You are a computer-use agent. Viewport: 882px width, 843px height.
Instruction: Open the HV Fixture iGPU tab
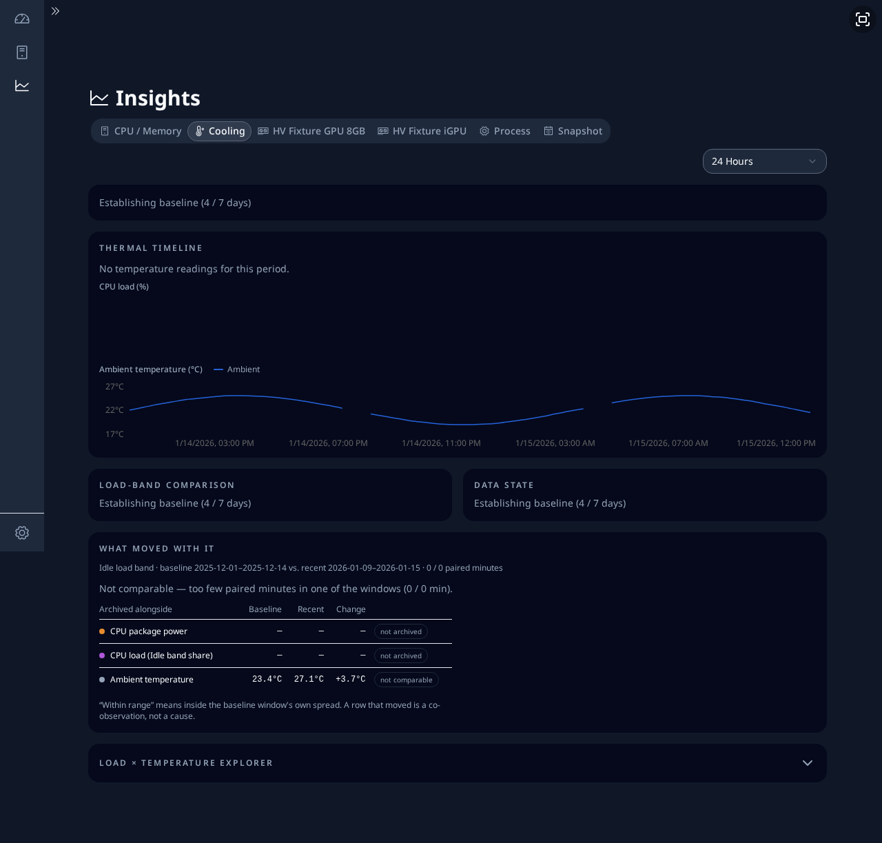tap(422, 131)
